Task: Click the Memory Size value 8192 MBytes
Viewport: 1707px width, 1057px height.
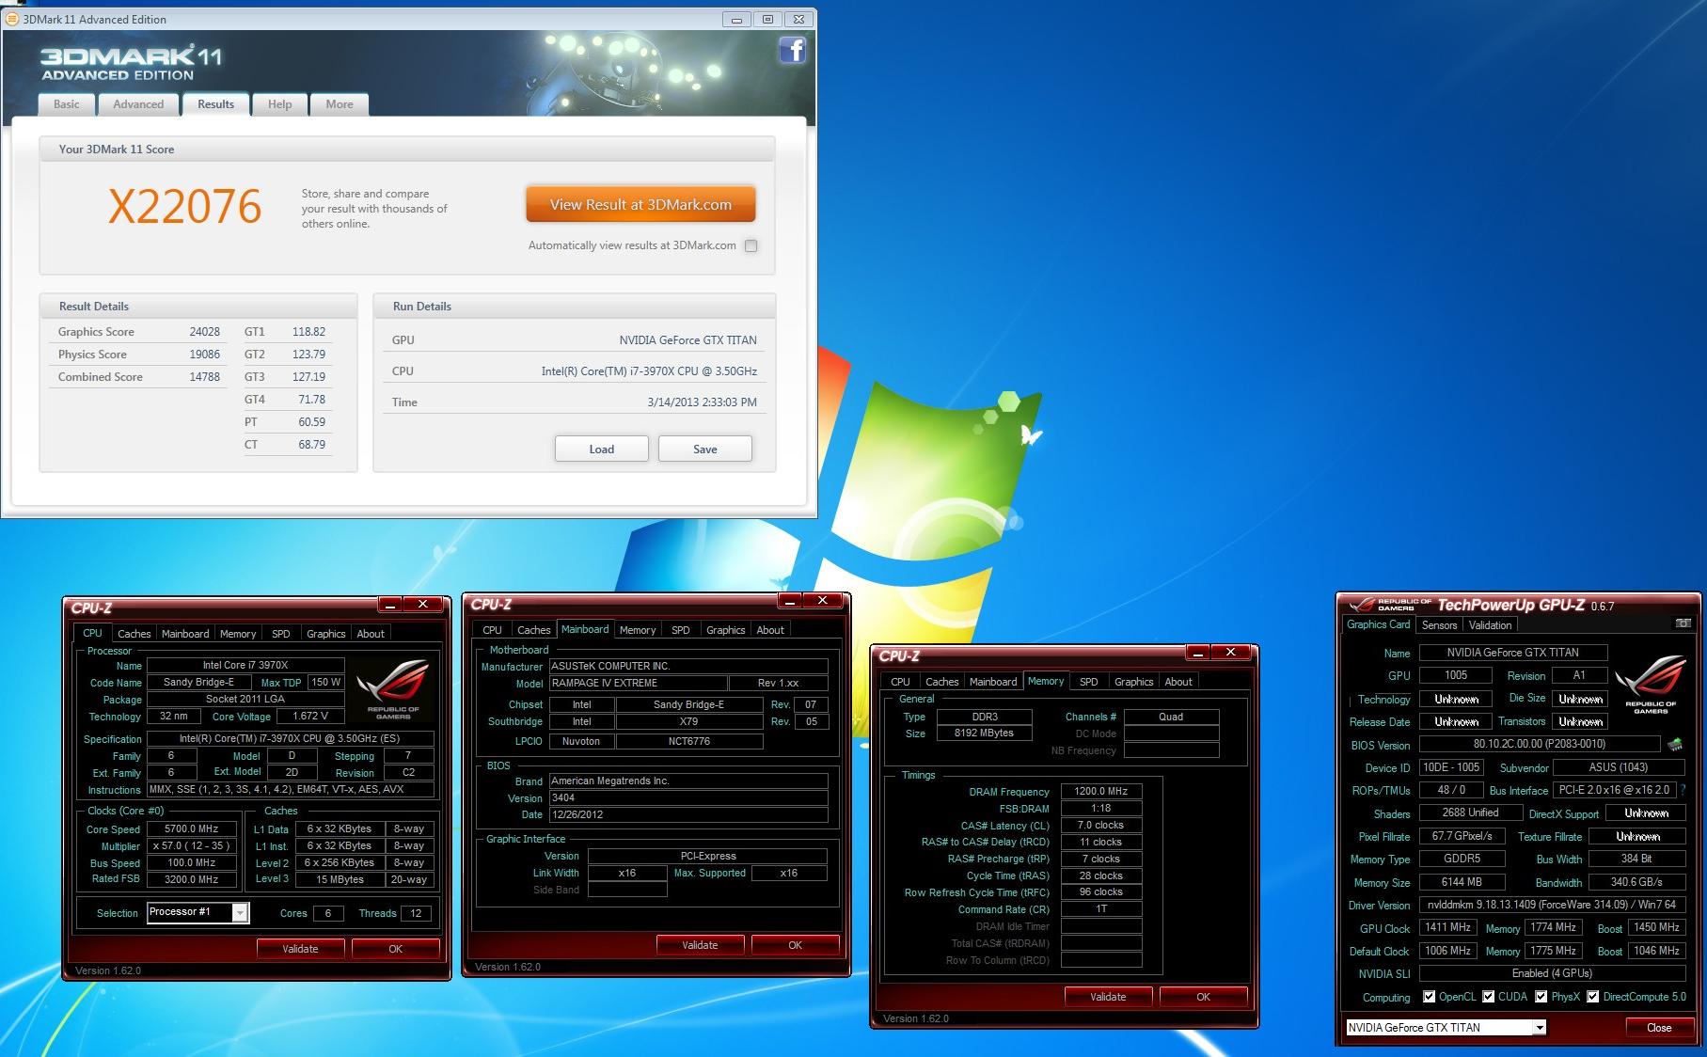Action: click(984, 733)
